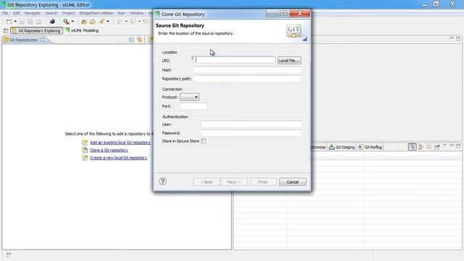Focus the Password input field
The width and height of the screenshot is (464, 261).
click(x=252, y=133)
